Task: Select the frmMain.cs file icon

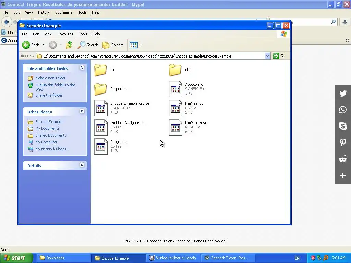Action: (175, 108)
